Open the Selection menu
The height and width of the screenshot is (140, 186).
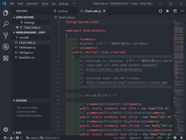(32, 4)
